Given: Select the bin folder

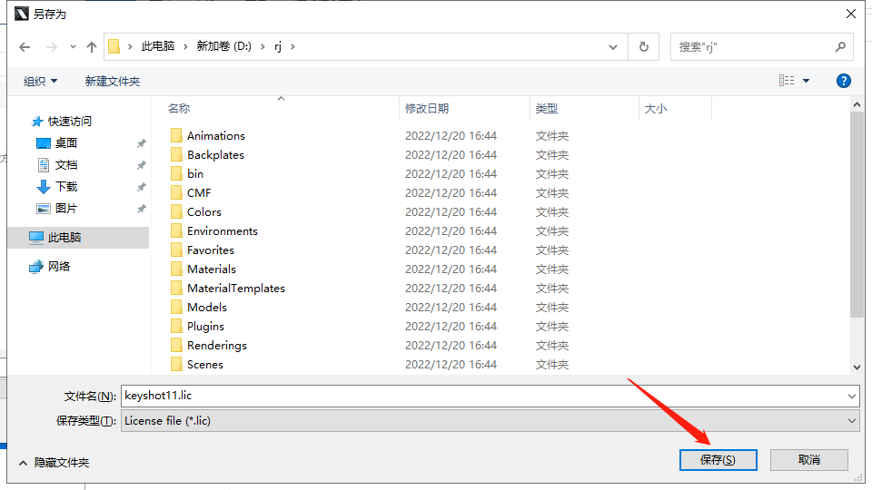Looking at the screenshot, I should 195,174.
